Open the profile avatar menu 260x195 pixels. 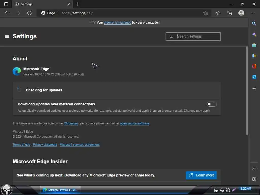click(241, 13)
